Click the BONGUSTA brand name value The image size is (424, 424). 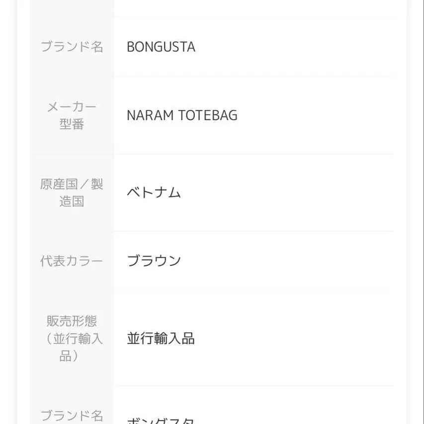tap(161, 47)
